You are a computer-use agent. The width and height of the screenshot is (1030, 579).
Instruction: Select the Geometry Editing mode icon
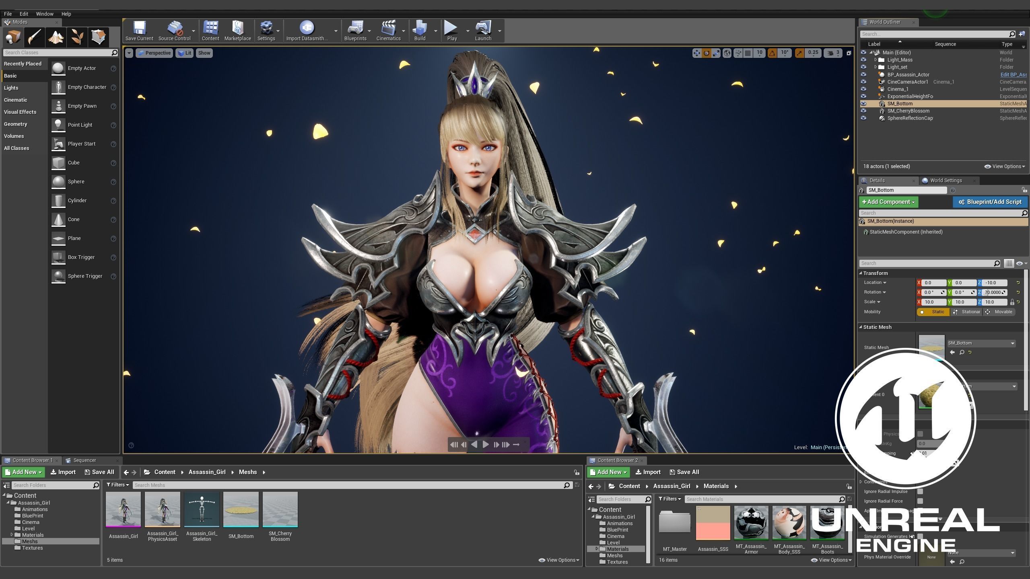[99, 37]
